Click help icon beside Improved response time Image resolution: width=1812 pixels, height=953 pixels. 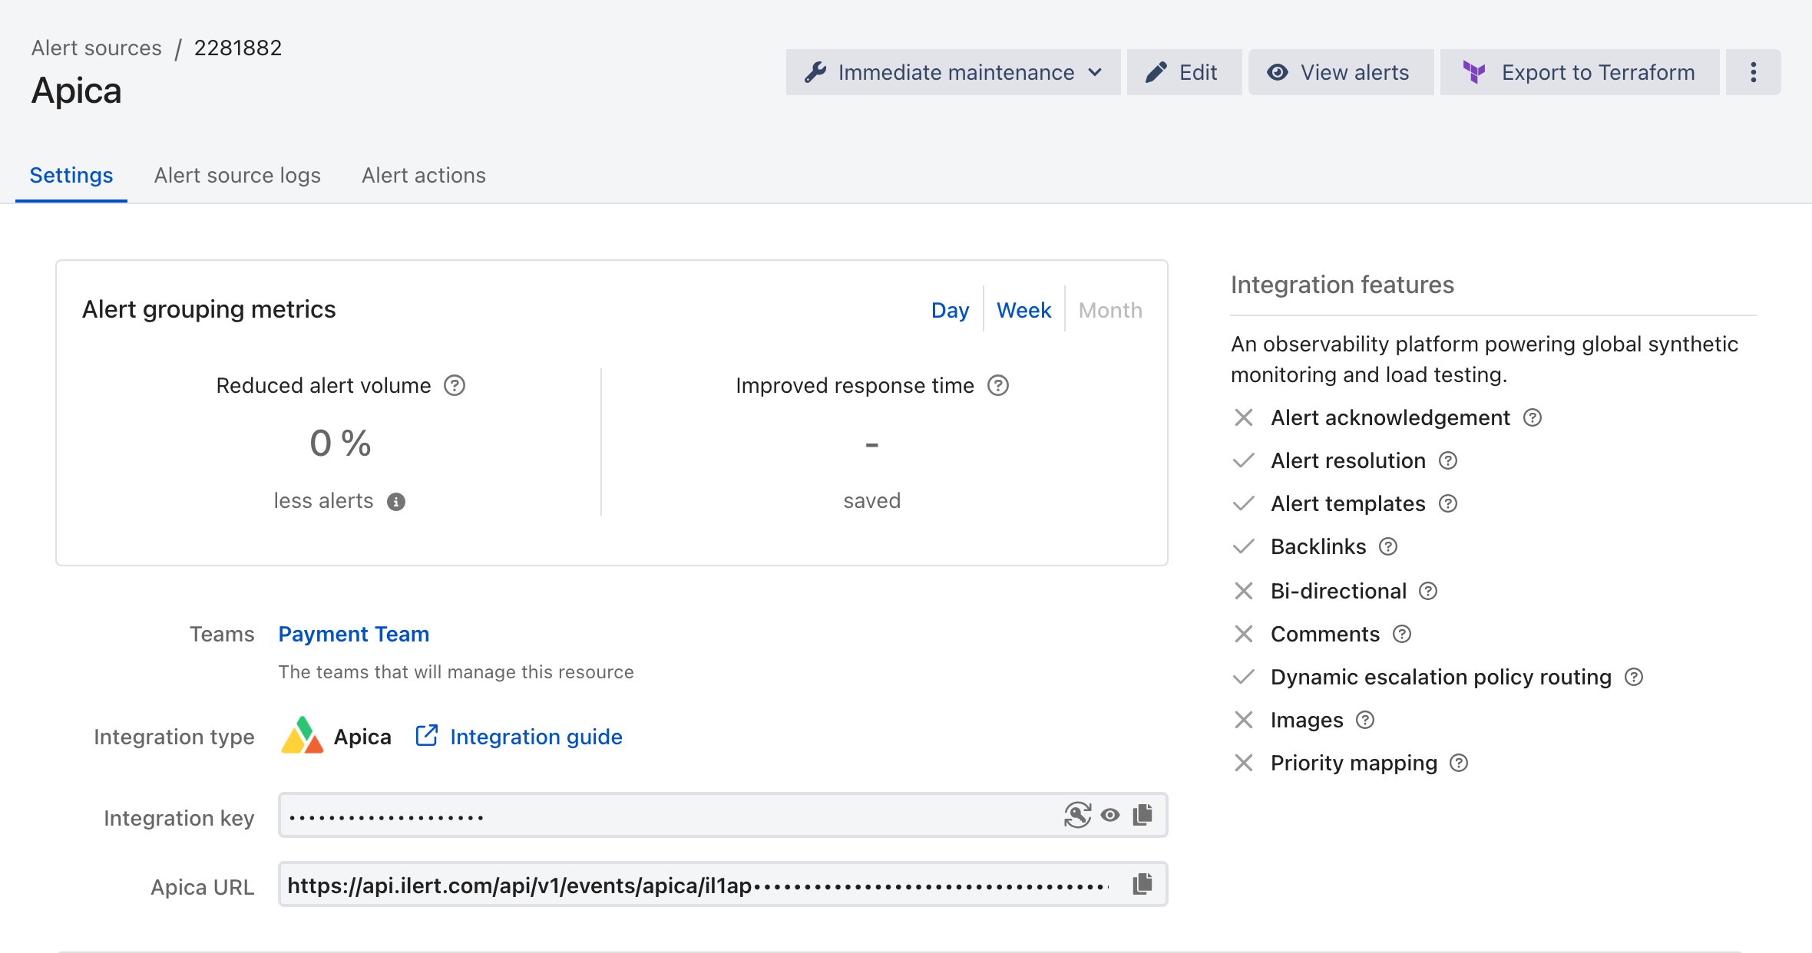pyautogui.click(x=998, y=385)
